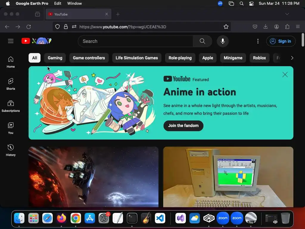Image resolution: width=305 pixels, height=229 pixels.
Task: Close the YouTube tab
Action: click(107, 14)
